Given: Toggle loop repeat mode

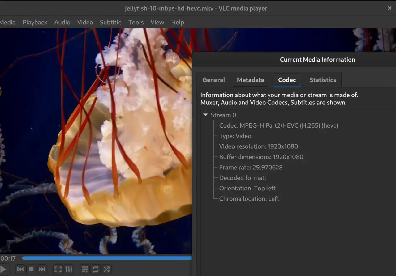Looking at the screenshot, I should tap(96, 269).
